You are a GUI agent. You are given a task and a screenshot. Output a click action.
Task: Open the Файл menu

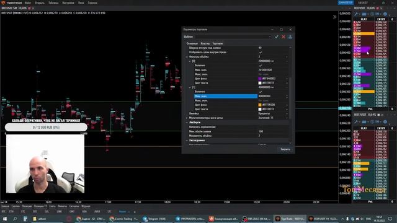click(x=28, y=2)
